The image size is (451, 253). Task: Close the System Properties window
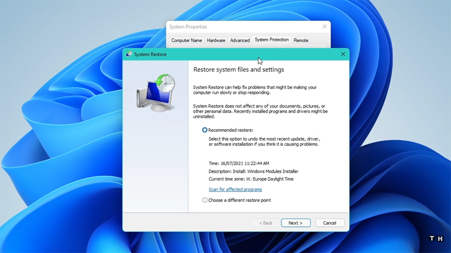(x=324, y=27)
